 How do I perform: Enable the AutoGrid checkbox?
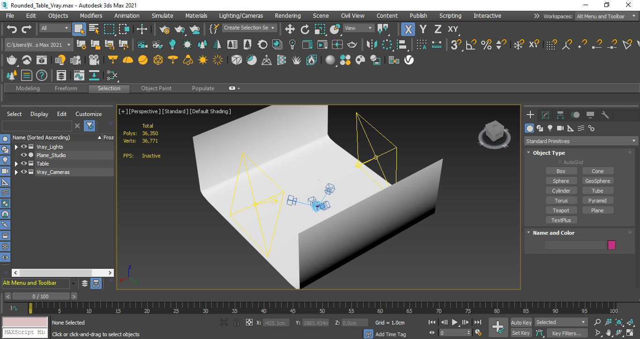[559, 162]
